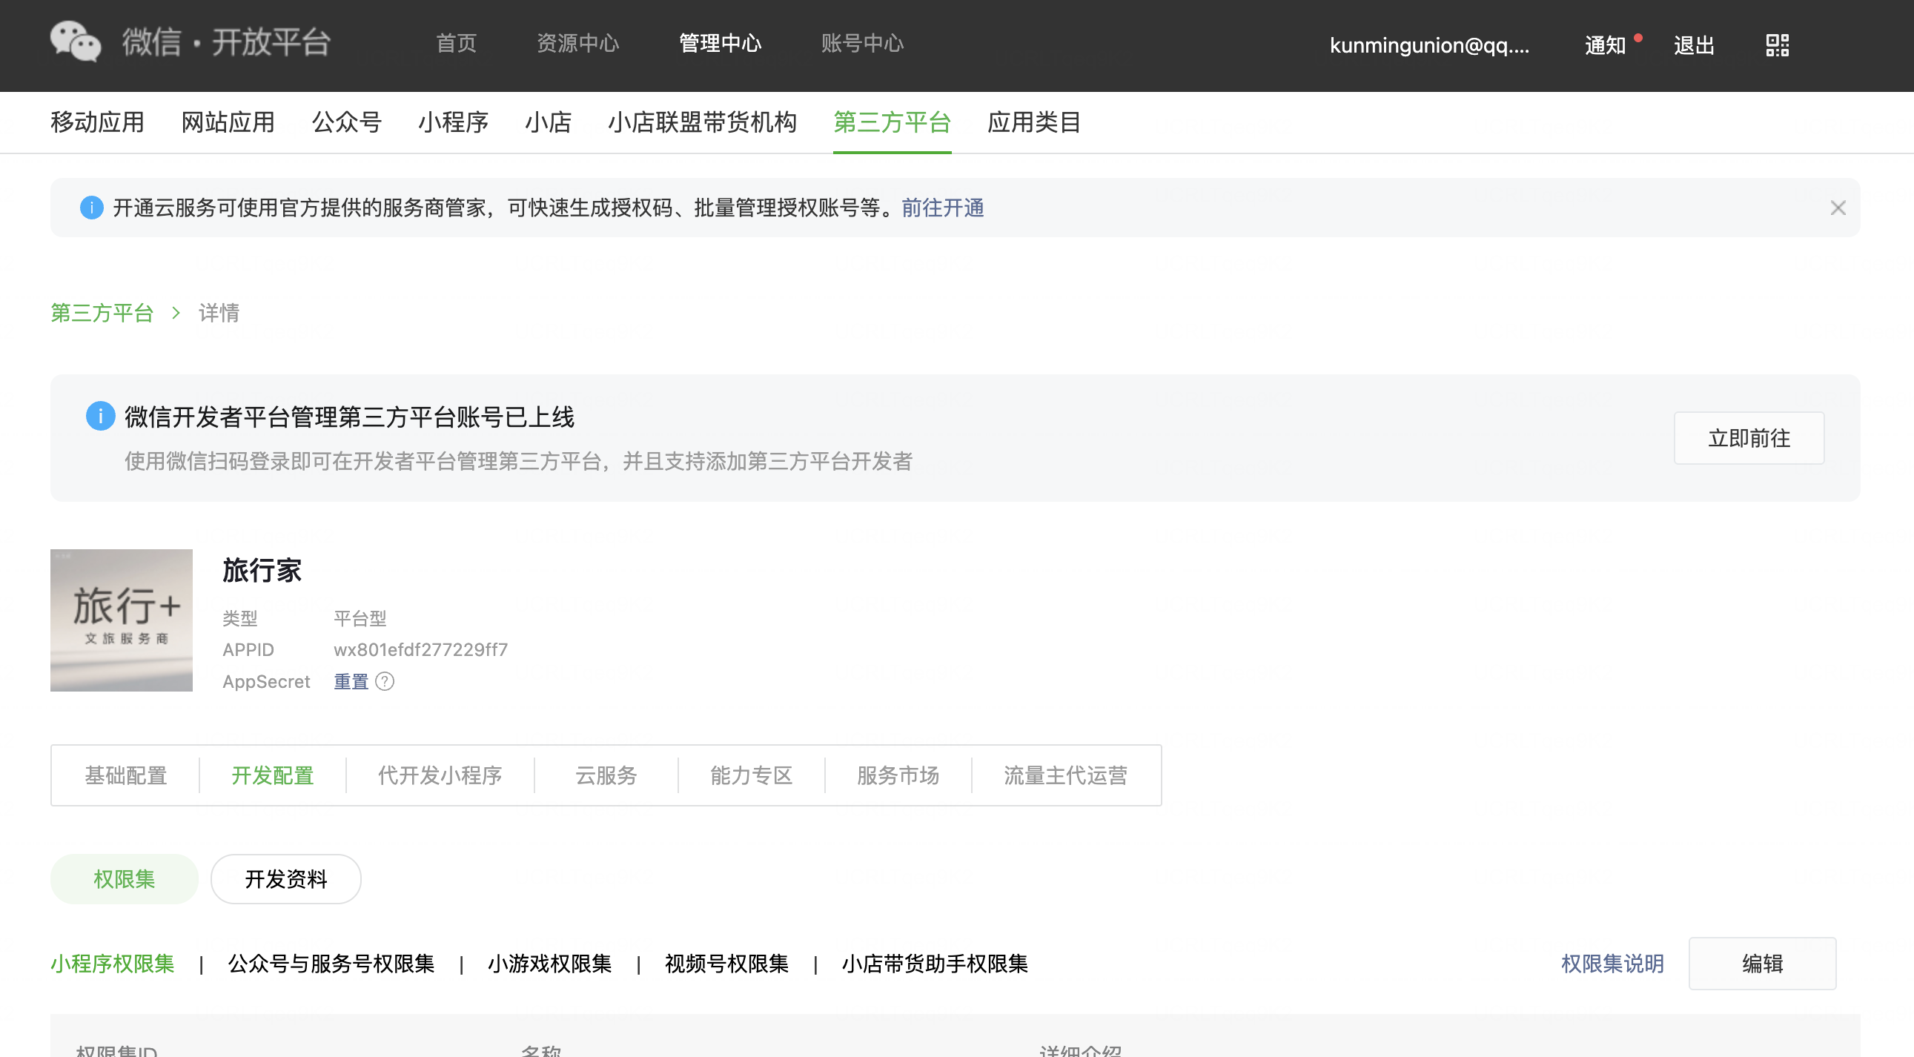1914x1057 pixels.
Task: Select the 第三方平台 tab
Action: point(892,122)
